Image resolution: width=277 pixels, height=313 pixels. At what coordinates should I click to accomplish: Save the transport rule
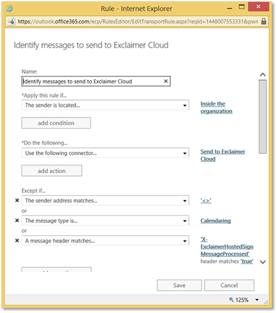pos(179,285)
